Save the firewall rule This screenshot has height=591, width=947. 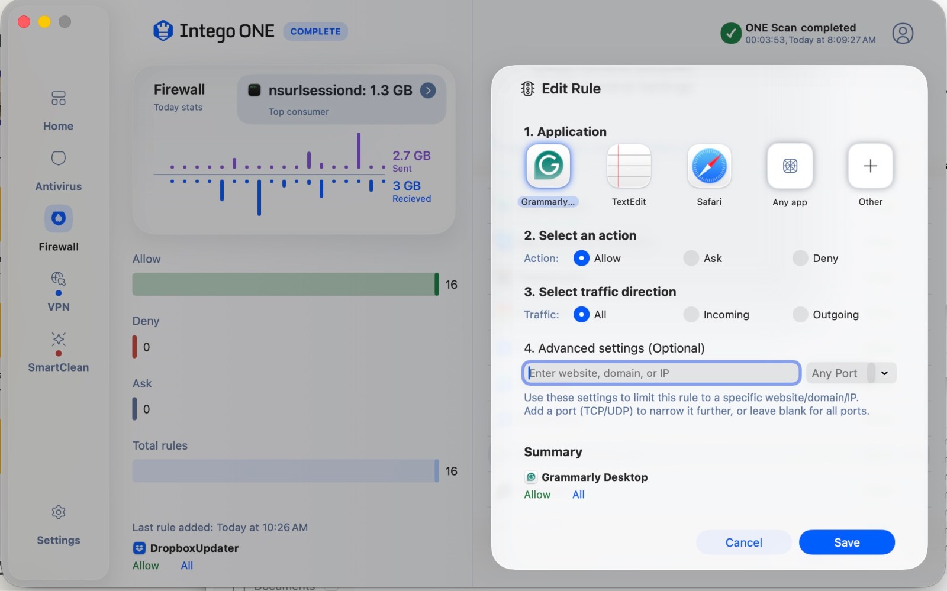[846, 542]
